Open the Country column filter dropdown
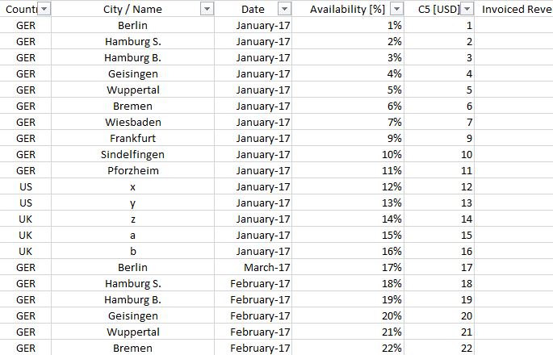Viewport: 553px width, 355px height. (44, 9)
